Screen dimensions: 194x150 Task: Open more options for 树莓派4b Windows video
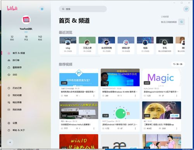(x=135, y=96)
